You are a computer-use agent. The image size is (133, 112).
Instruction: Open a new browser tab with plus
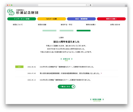[126, 6]
